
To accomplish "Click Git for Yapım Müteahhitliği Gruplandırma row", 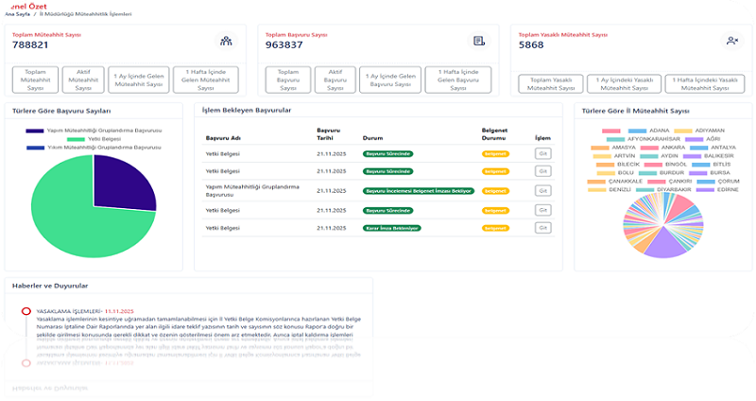I will pos(542,189).
